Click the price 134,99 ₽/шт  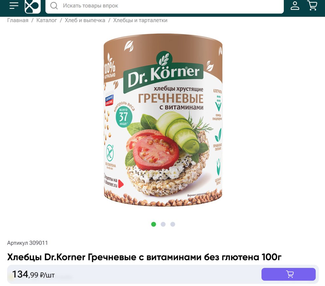pyautogui.click(x=33, y=274)
